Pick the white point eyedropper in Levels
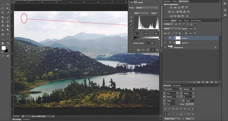Viewport: 228px width, 121px height. (131, 25)
